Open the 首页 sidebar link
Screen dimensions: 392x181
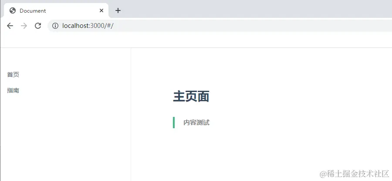[13, 75]
